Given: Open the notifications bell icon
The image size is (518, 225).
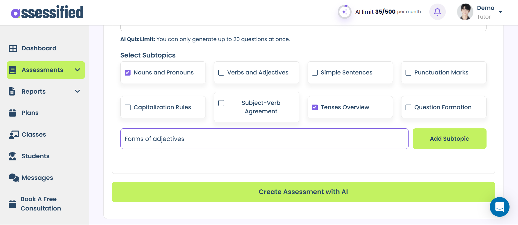Looking at the screenshot, I should coord(437,12).
